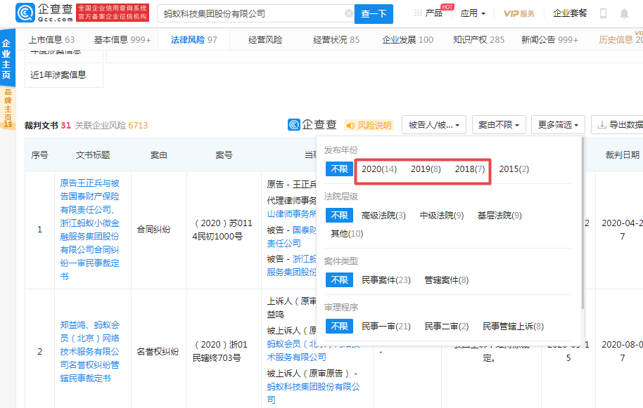Filter by year 2020(14)
Image resolution: width=643 pixels, height=408 pixels.
point(379,169)
